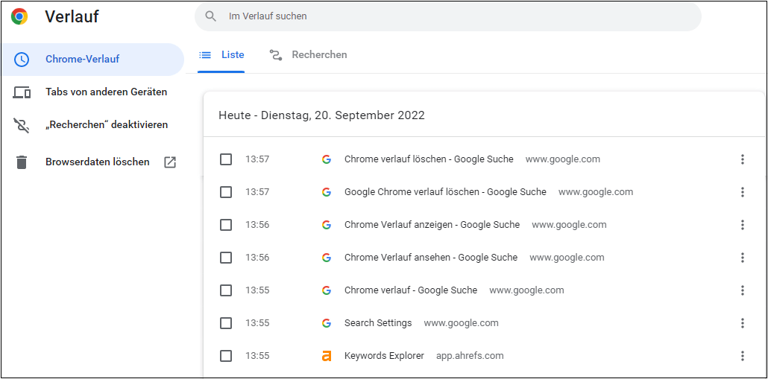The image size is (768, 379).
Task: Click the journeys icon on Recherchen tab
Action: click(x=276, y=55)
